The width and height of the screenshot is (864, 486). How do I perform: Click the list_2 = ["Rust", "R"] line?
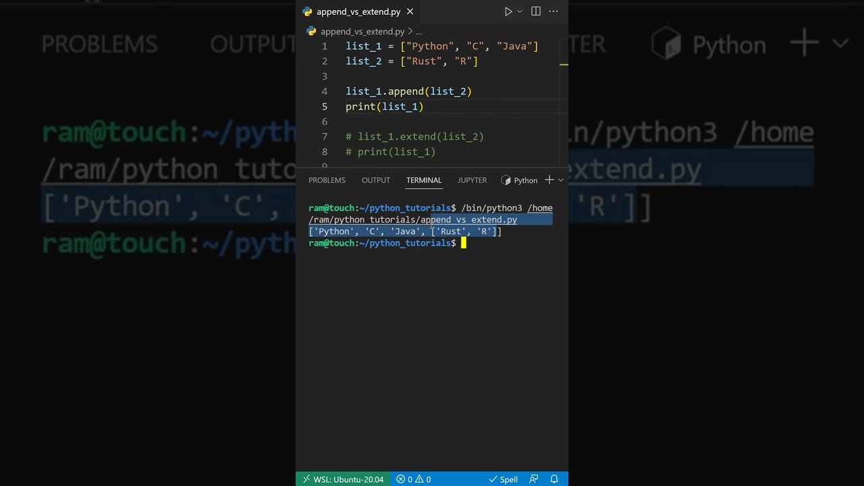point(412,61)
